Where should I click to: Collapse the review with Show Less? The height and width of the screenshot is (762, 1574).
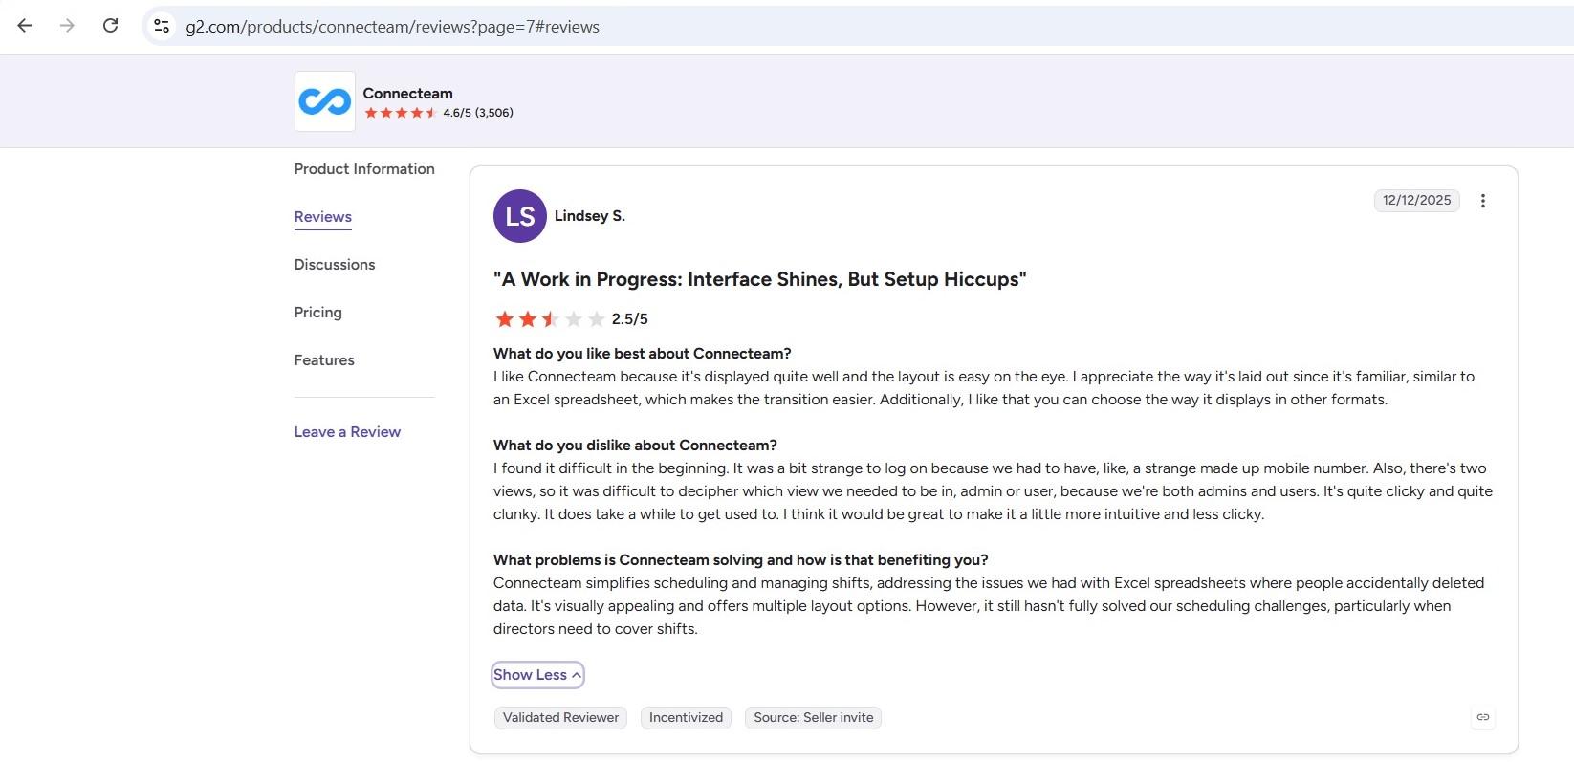(x=537, y=675)
